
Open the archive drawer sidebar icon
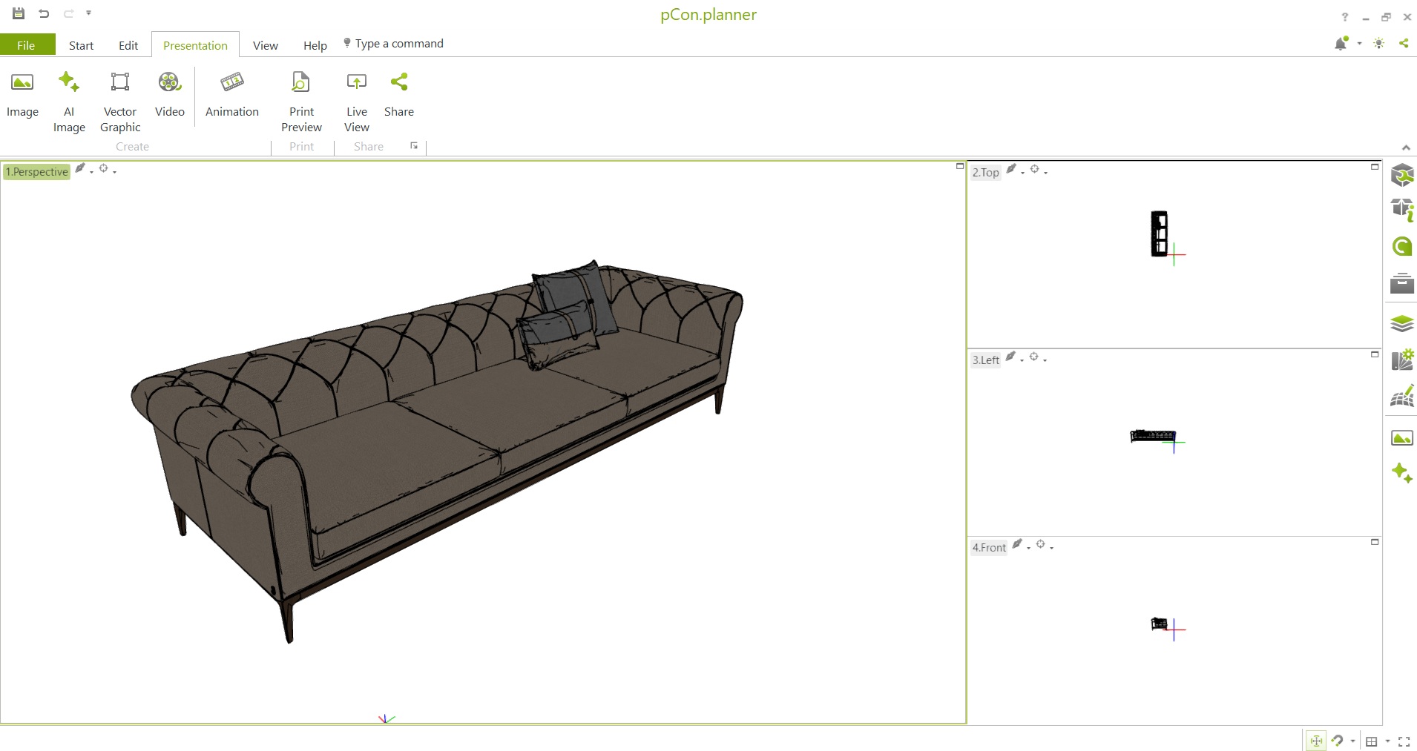[x=1401, y=282]
